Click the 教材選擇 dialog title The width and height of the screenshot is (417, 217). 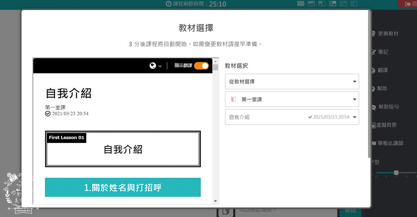196,28
